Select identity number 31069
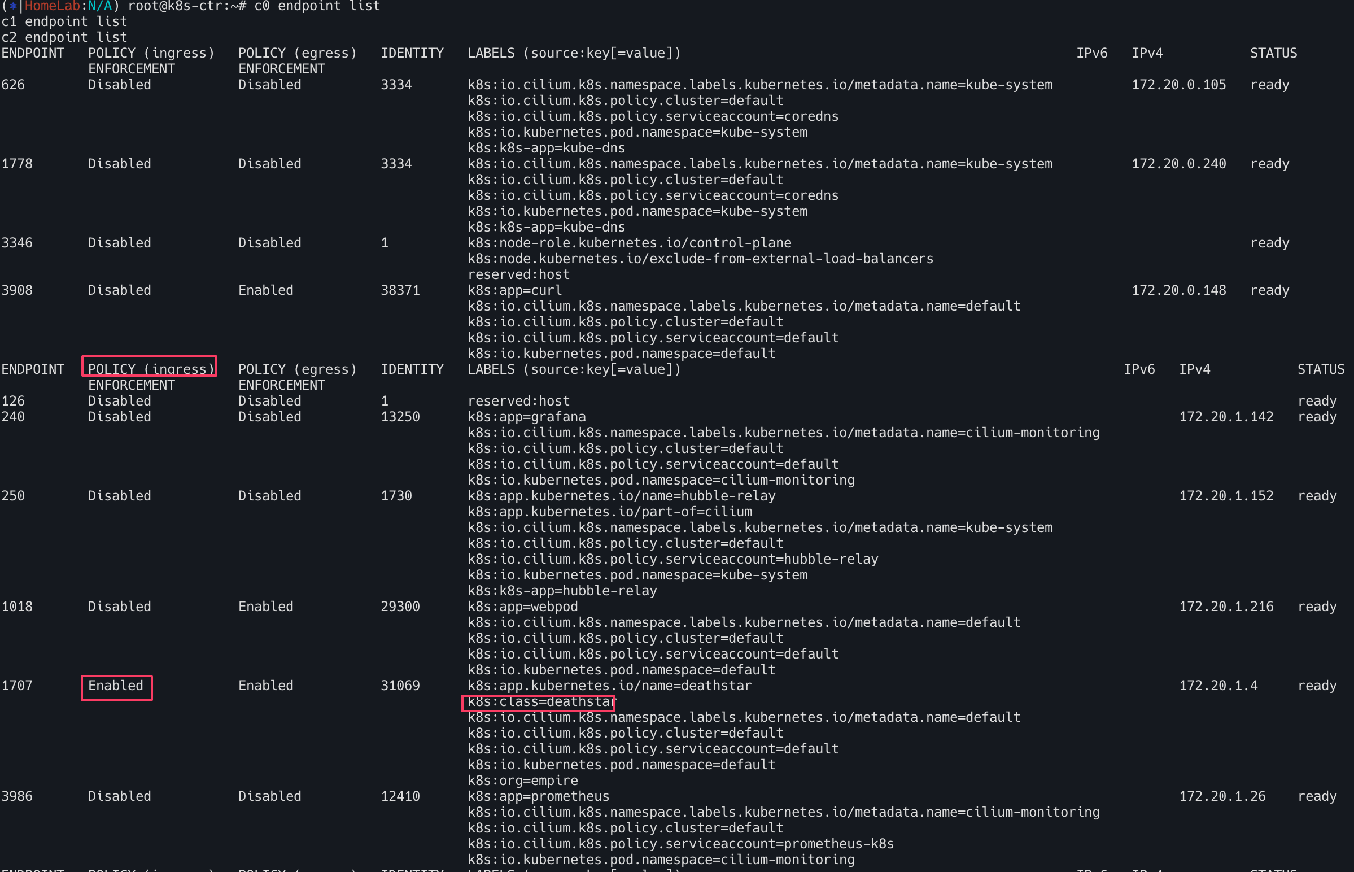 pyautogui.click(x=400, y=686)
